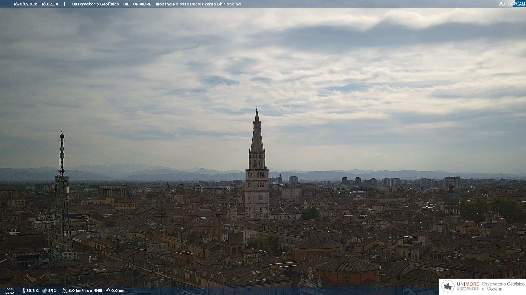The height and width of the screenshot is (295, 526).
Task: Select the 0.0 mm rainfall value
Action: [118, 291]
